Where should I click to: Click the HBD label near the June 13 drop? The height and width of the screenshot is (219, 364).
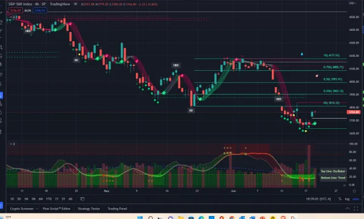pyautogui.click(x=278, y=99)
